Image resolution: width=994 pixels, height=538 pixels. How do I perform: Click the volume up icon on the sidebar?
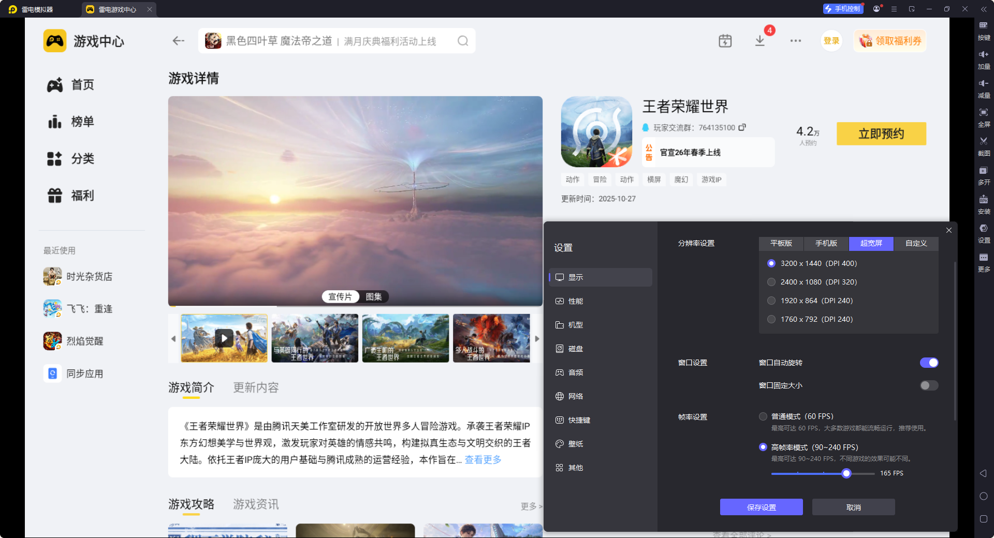pos(983,60)
